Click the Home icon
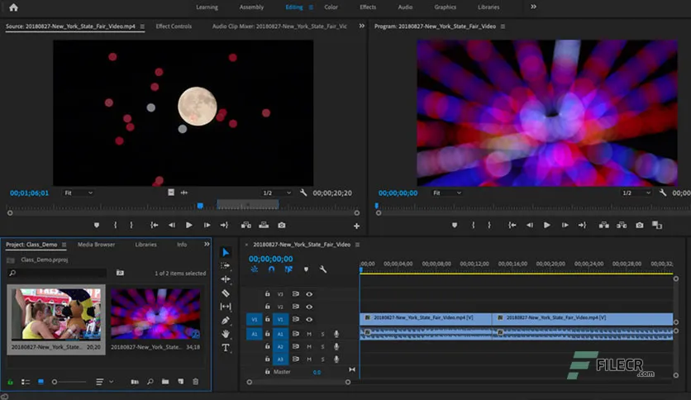 pyautogui.click(x=13, y=7)
